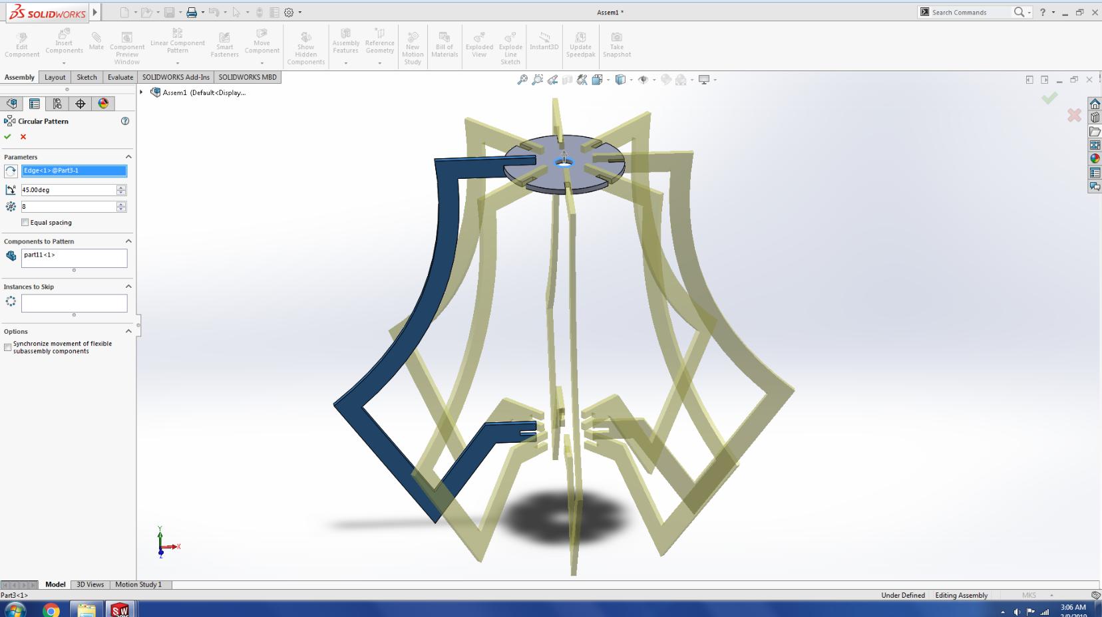Click the Edit Component tool

coord(22,45)
